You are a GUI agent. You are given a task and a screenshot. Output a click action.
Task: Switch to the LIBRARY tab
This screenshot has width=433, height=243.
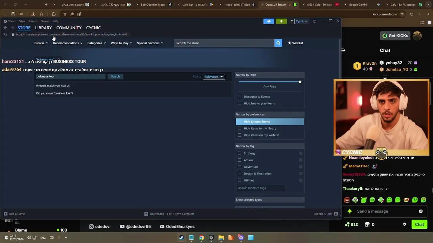[x=43, y=28]
